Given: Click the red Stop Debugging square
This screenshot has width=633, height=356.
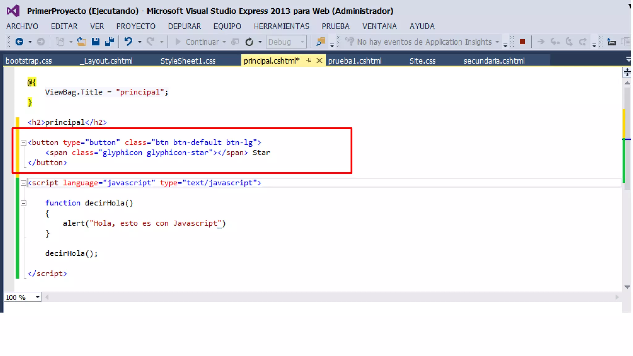Looking at the screenshot, I should [522, 42].
